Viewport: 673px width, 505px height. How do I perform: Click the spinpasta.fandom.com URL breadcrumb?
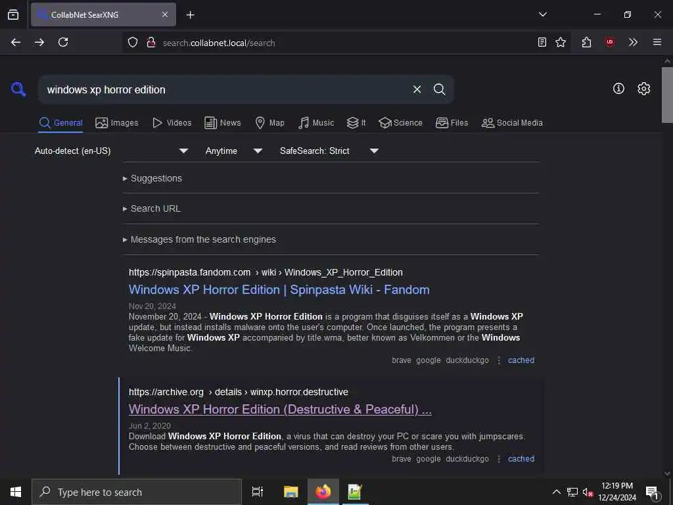tap(266, 272)
